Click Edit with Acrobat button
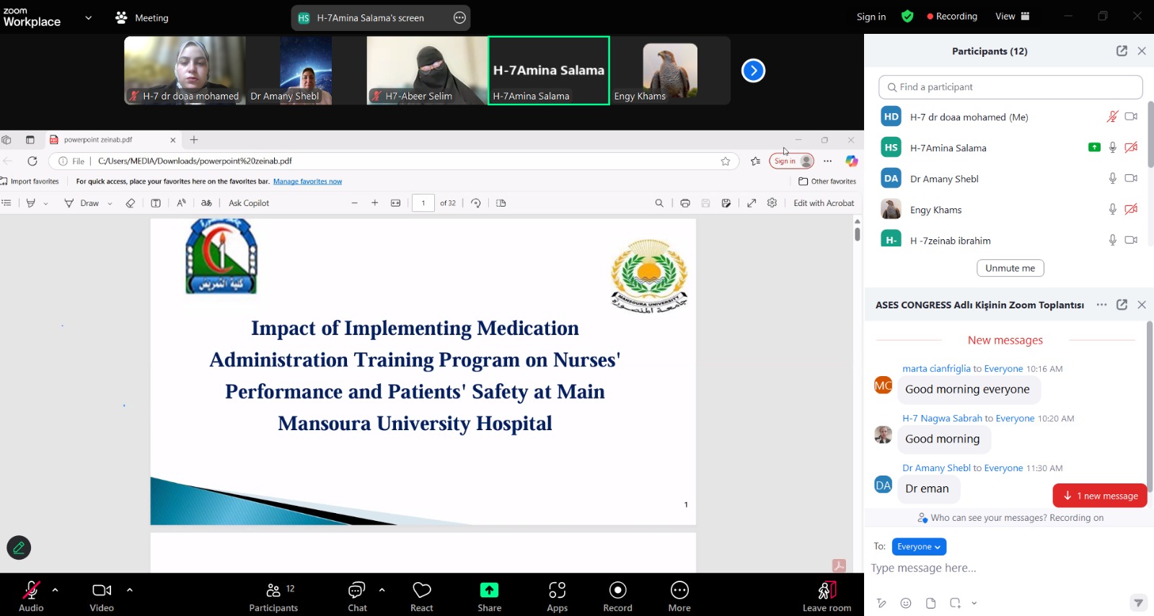 [x=824, y=203]
